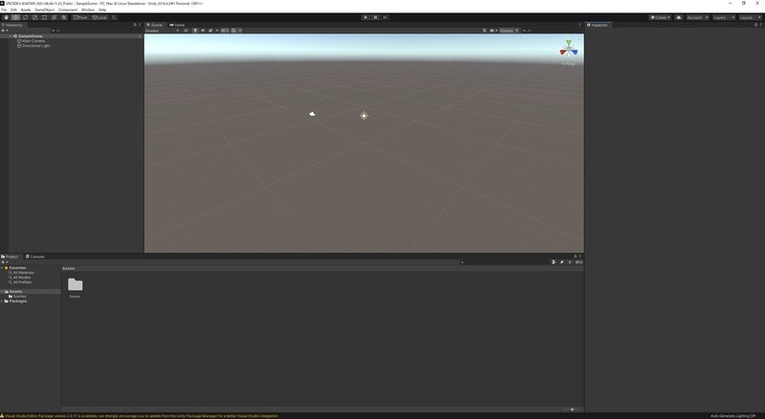This screenshot has width=765, height=419.
Task: Select the Main Camera in Hierarchy
Action: click(x=33, y=41)
